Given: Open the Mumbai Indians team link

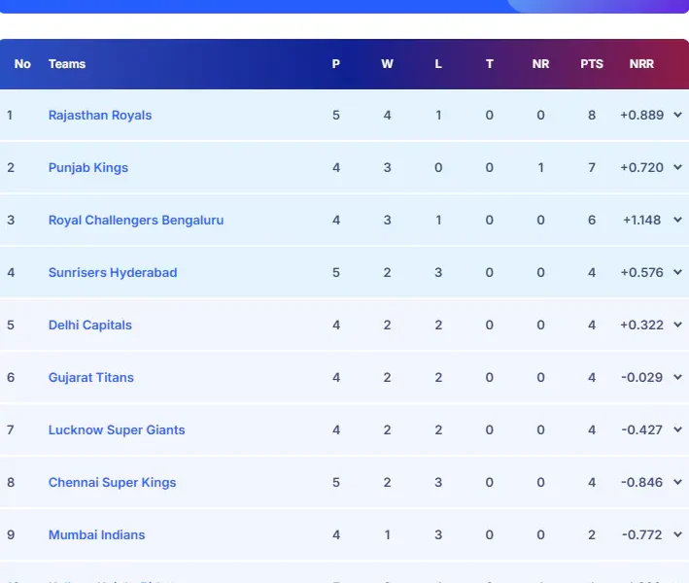Looking at the screenshot, I should [x=97, y=534].
